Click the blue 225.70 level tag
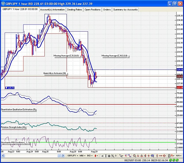 10,88
